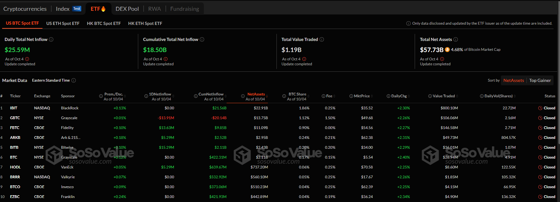Click red alert icon under Total Net Assets
Viewport: 560px width, 202px height.
[442, 59]
